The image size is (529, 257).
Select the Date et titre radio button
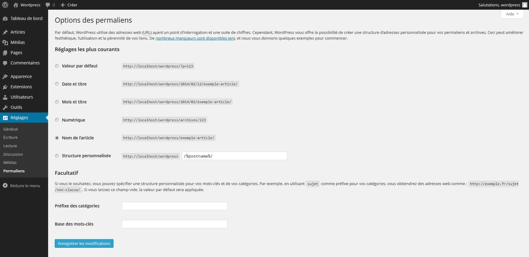coord(57,84)
